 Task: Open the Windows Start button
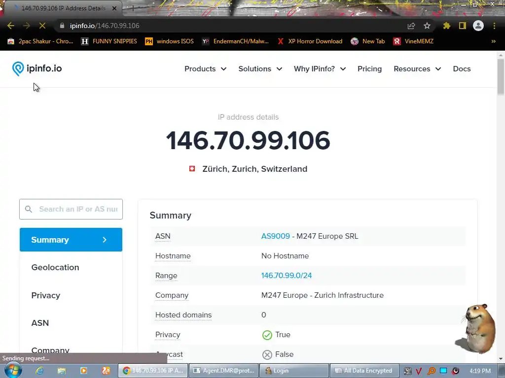13,371
